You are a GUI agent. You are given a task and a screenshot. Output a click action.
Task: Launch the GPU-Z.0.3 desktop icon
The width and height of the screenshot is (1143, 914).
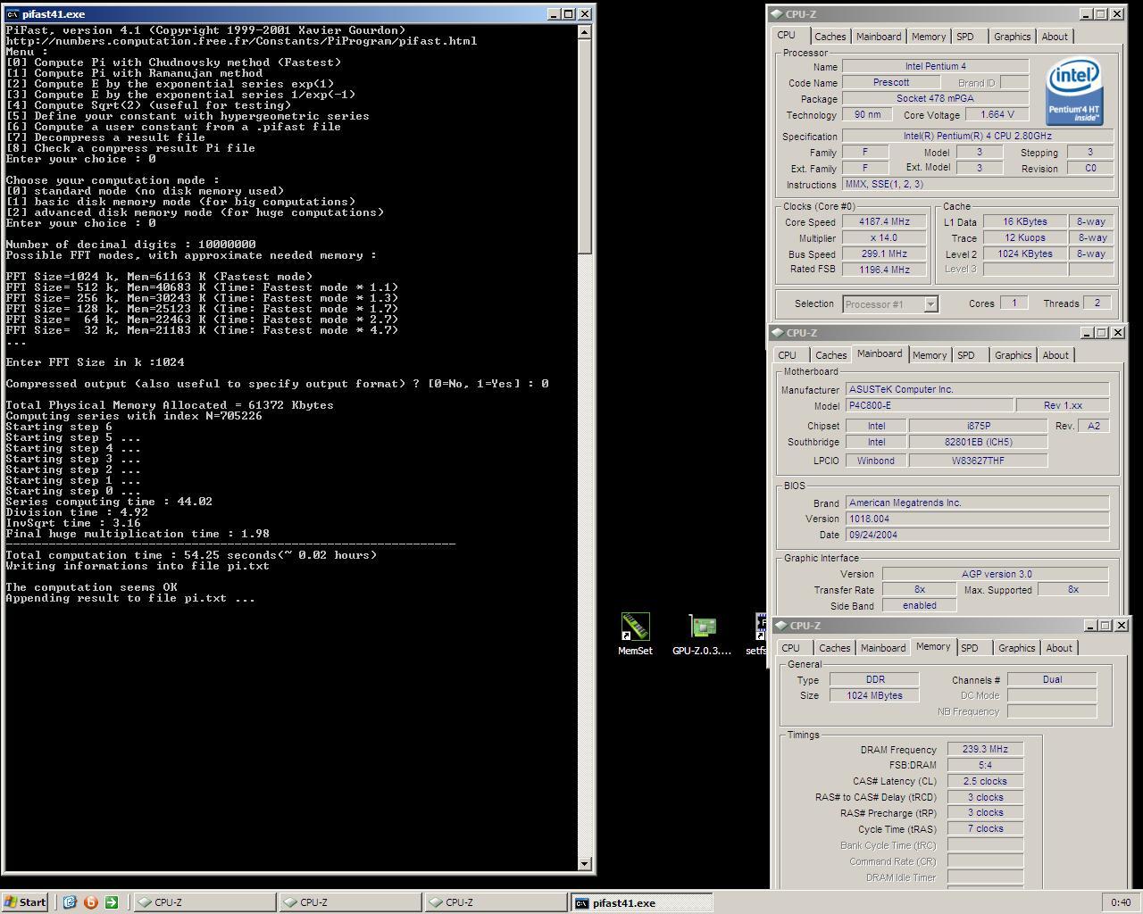tap(702, 634)
